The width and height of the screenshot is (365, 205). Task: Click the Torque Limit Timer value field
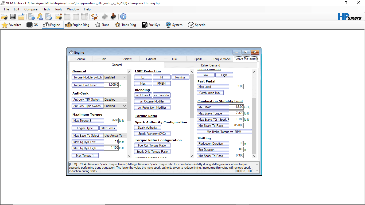point(111,85)
